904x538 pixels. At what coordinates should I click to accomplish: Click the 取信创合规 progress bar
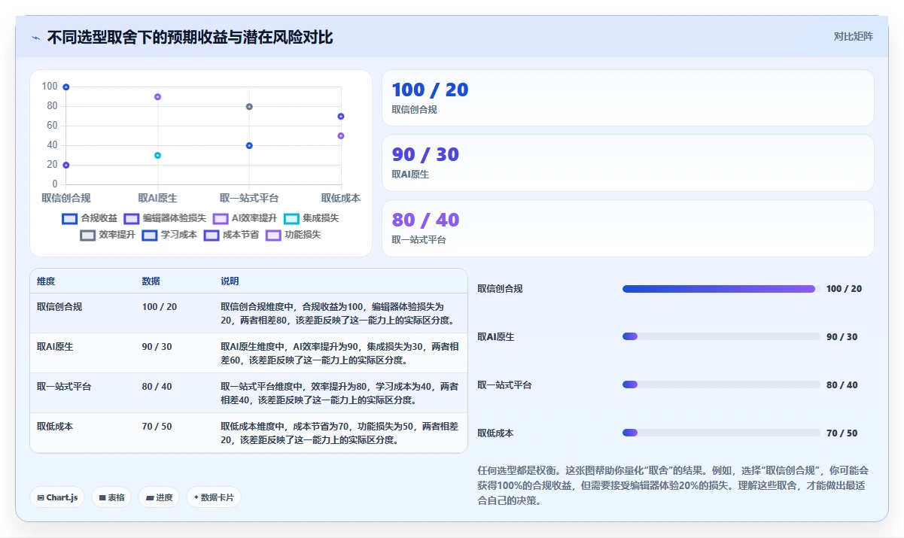click(x=721, y=289)
